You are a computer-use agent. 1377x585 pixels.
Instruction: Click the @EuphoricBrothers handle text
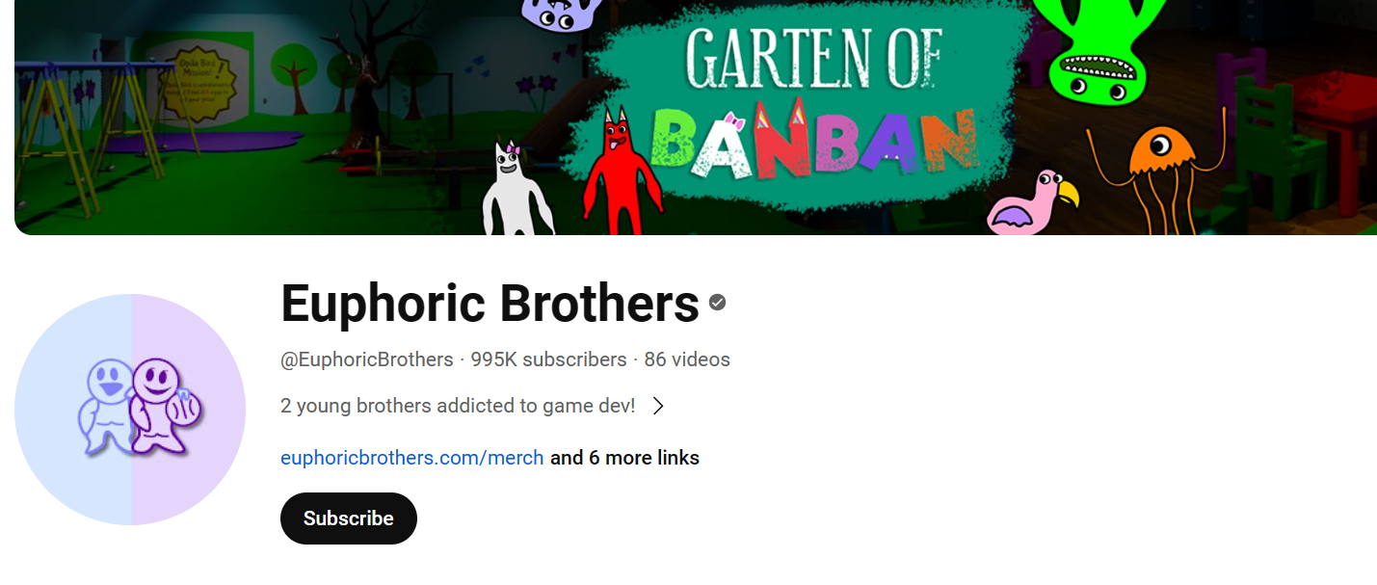367,359
